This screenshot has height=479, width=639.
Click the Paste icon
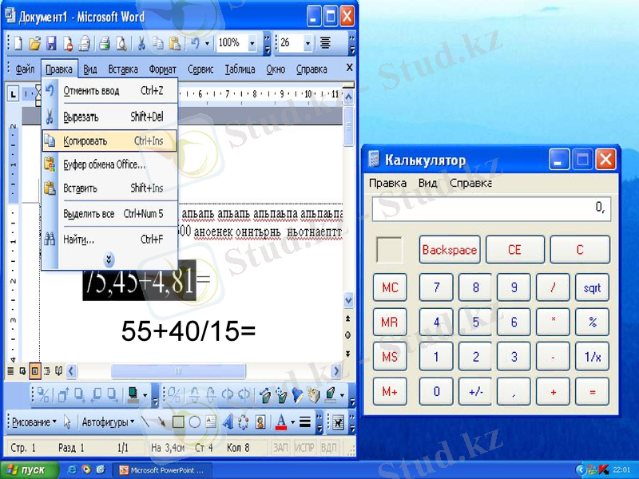(176, 45)
